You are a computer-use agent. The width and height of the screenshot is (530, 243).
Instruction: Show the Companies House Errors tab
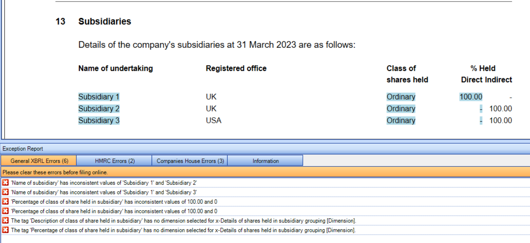point(190,161)
